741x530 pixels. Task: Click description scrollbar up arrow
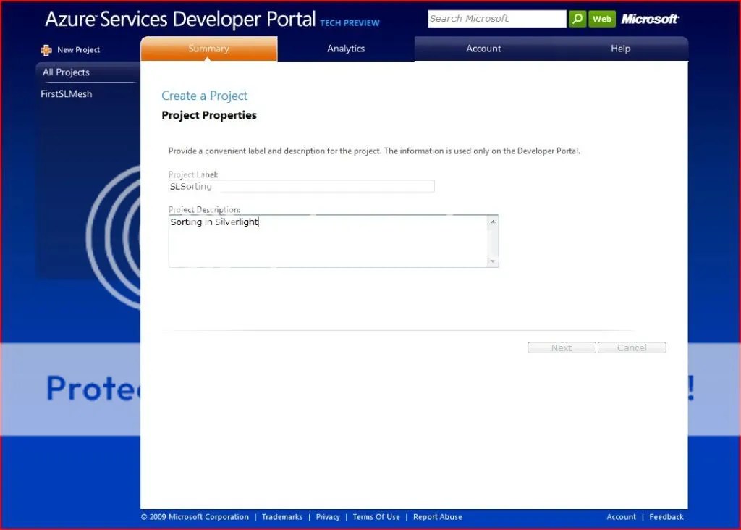(x=493, y=222)
